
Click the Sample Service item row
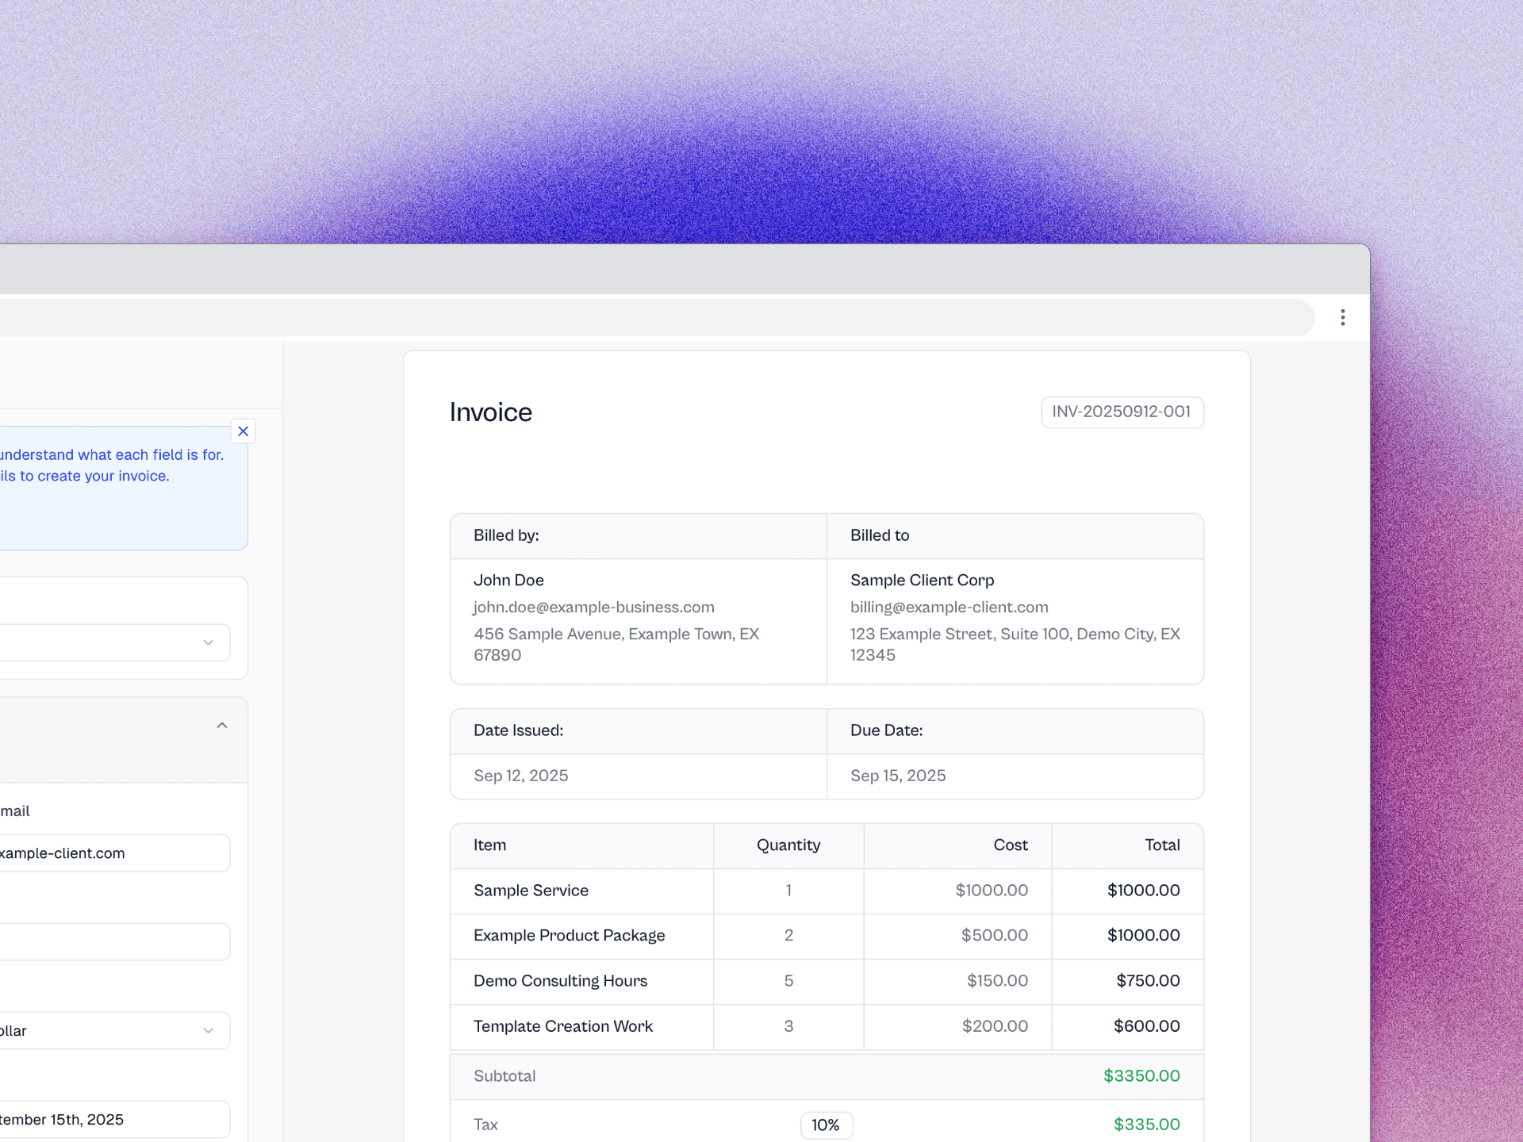531,891
